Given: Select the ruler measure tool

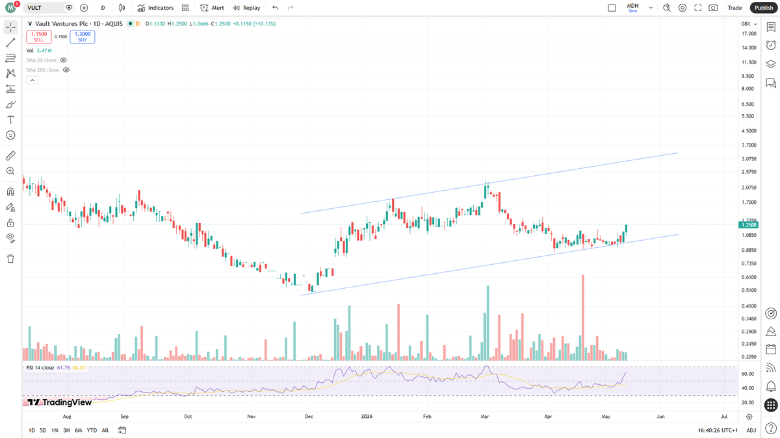Looking at the screenshot, I should [10, 156].
